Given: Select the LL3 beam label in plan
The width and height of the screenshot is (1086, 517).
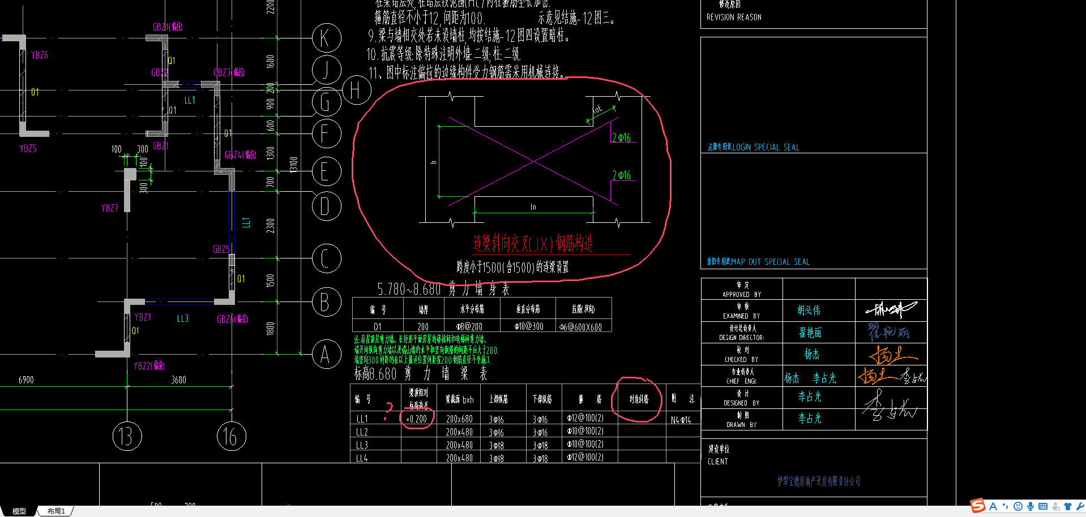Looking at the screenshot, I should (x=182, y=318).
